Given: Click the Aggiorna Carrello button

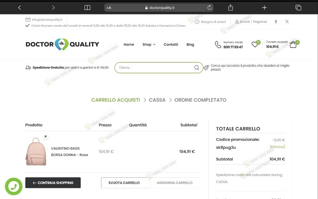Looking at the screenshot, I should tap(175, 183).
